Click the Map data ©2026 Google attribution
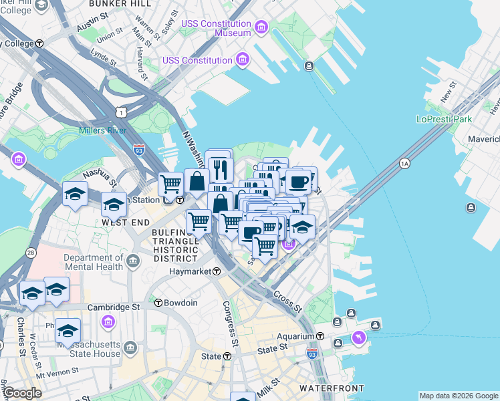 pyautogui.click(x=459, y=396)
